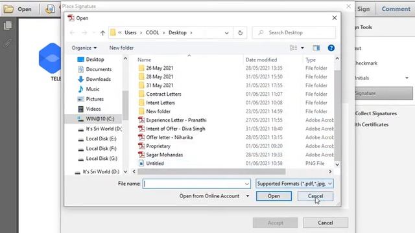This screenshot has width=415, height=233.
Task: Expand Collect Signatures section
Action: click(376, 114)
